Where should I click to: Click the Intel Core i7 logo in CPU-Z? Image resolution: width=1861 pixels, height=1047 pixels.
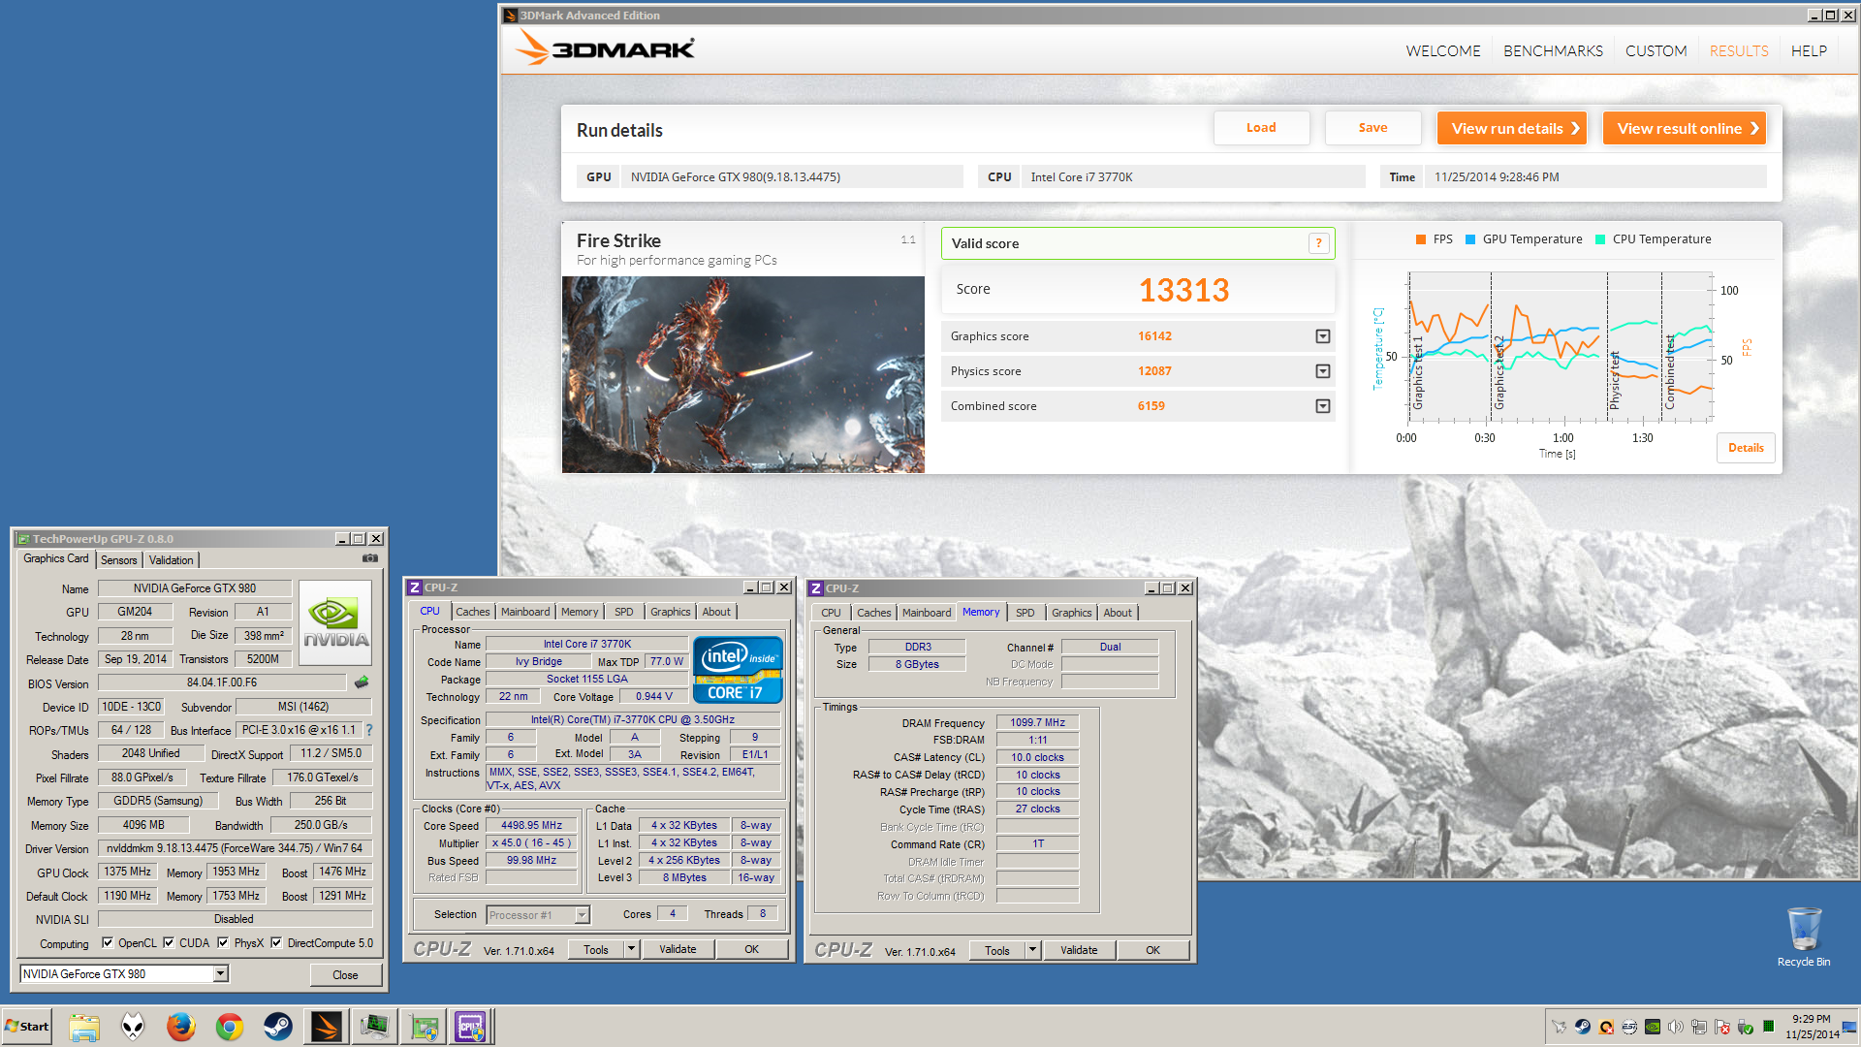tap(738, 669)
